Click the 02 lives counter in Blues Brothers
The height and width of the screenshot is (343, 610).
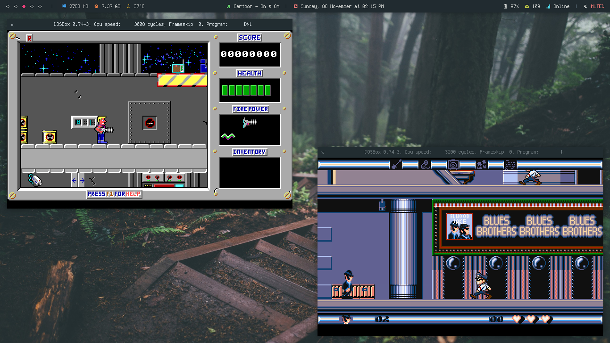click(382, 319)
